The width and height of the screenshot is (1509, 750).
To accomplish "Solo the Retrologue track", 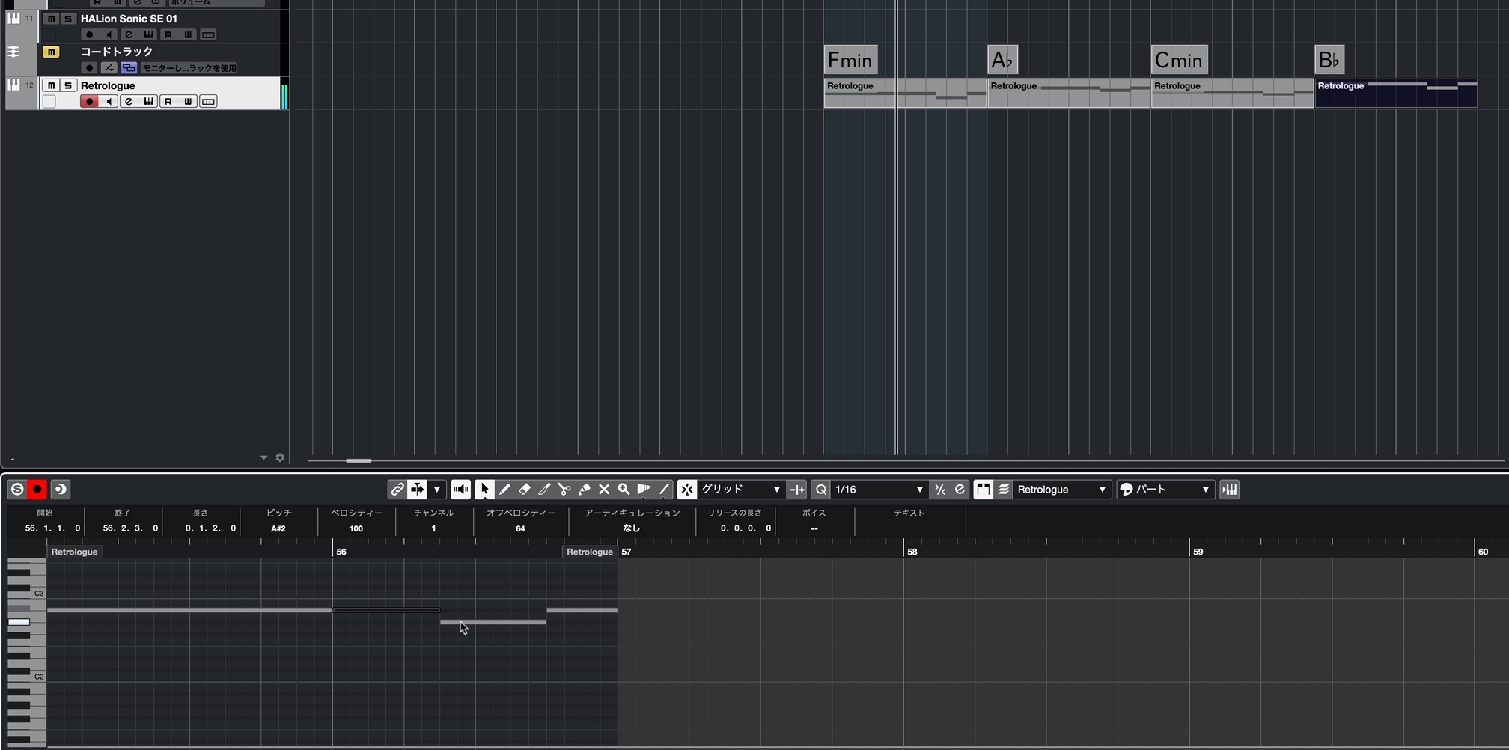I will click(x=68, y=85).
